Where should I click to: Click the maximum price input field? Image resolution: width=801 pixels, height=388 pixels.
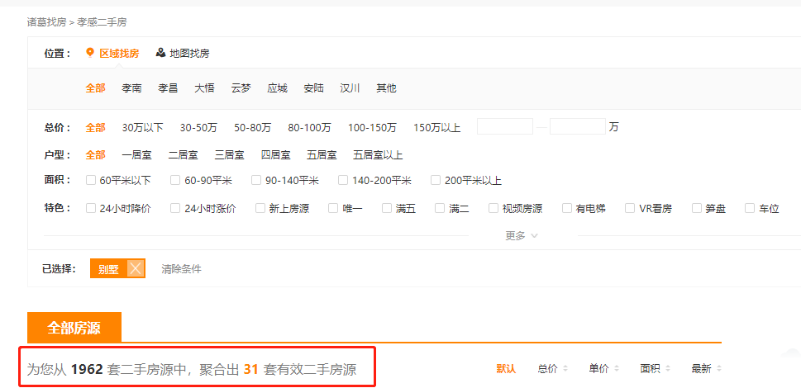click(577, 127)
